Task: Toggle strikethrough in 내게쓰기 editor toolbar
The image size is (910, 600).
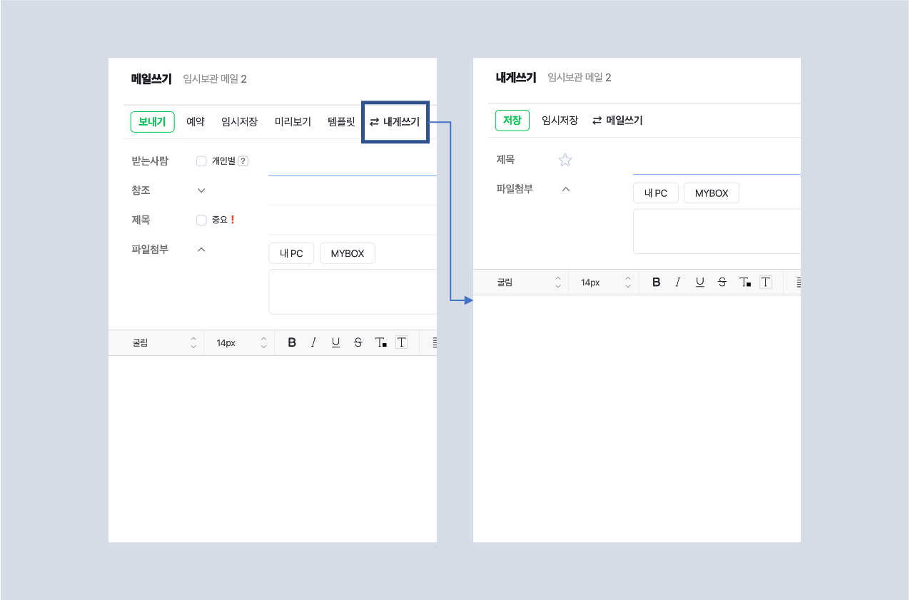Action: click(x=722, y=283)
